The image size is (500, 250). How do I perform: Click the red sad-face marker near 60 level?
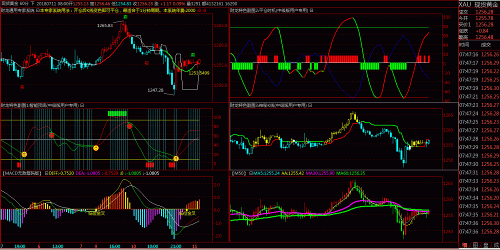pos(51,135)
